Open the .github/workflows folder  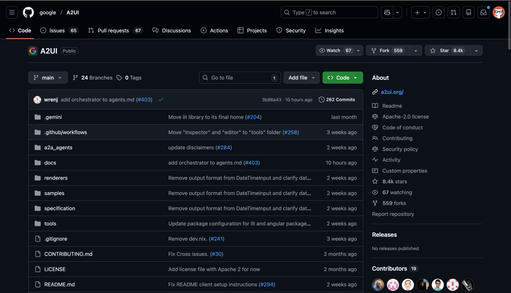[x=65, y=132]
